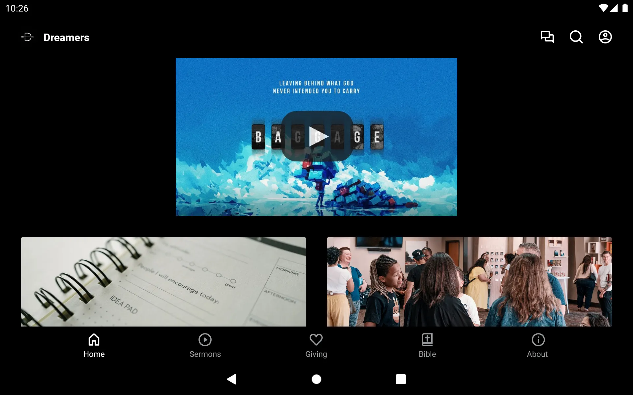Open the Sermons section
This screenshot has height=395, width=633.
coord(205,345)
